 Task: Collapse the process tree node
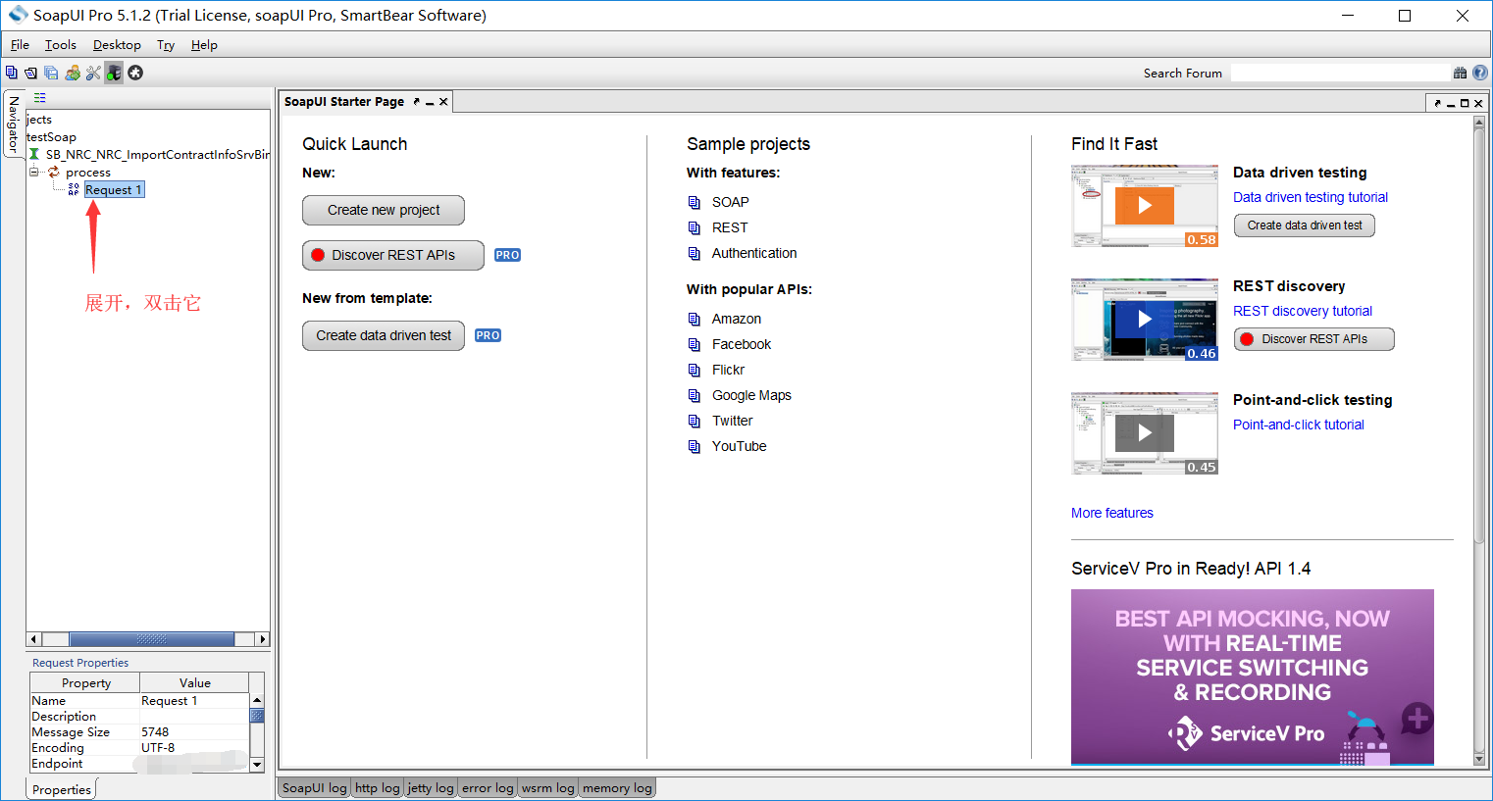[x=34, y=173]
